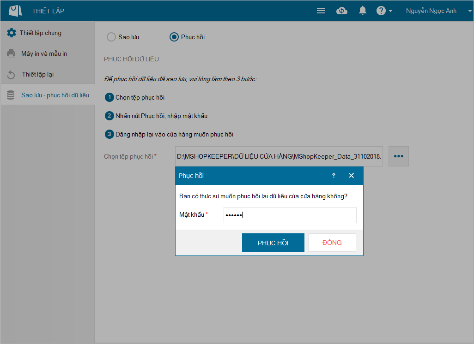Viewport: 474px width, 344px height.
Task: Click the MShopKeeper shop bag logo
Action: point(15,11)
